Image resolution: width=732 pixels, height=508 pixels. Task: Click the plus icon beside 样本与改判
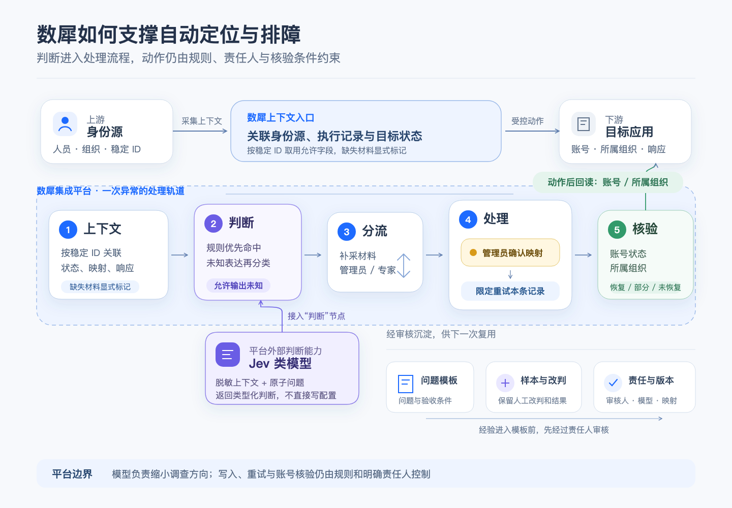(x=505, y=383)
